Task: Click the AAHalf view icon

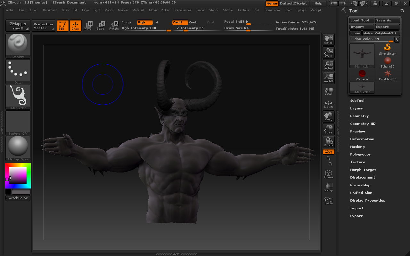Action: pos(328,78)
